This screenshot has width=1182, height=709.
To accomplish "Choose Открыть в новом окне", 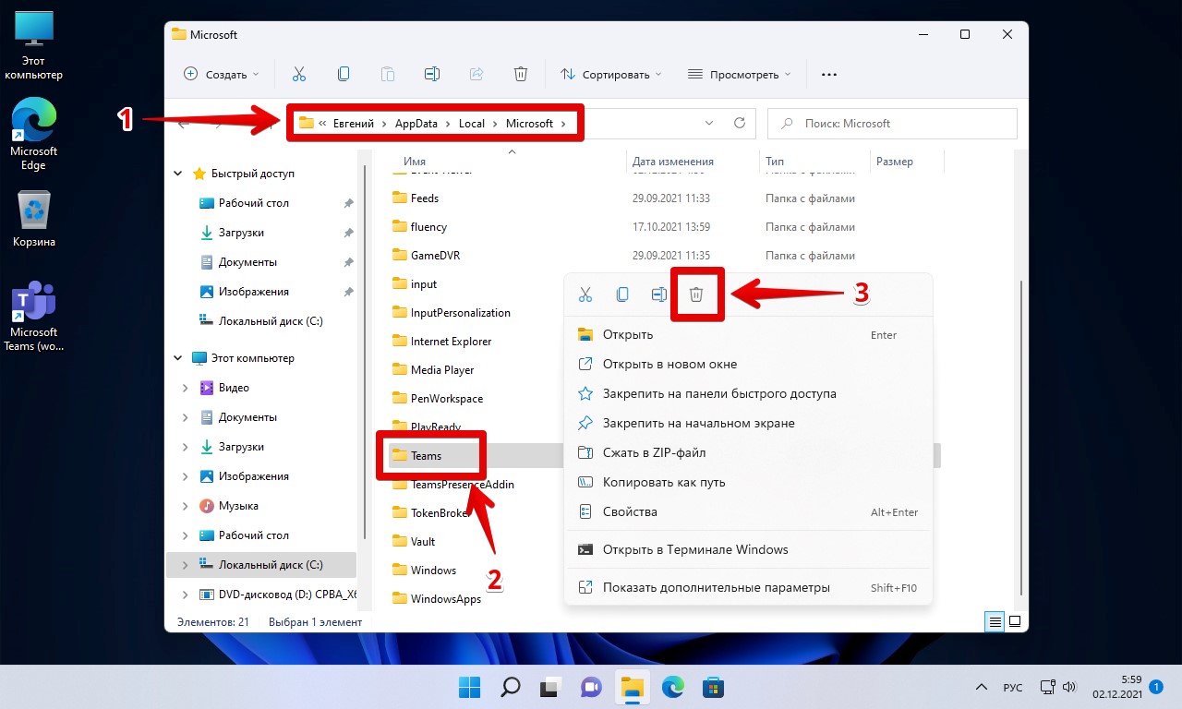I will pos(748,364).
